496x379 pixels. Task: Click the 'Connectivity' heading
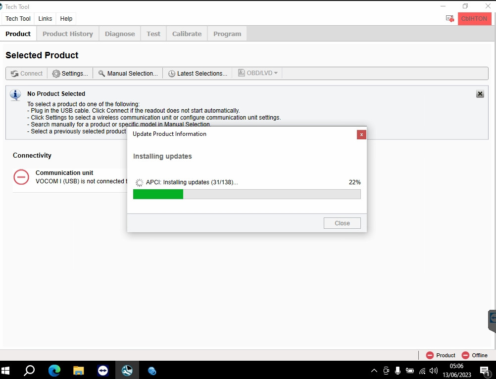[32, 155]
